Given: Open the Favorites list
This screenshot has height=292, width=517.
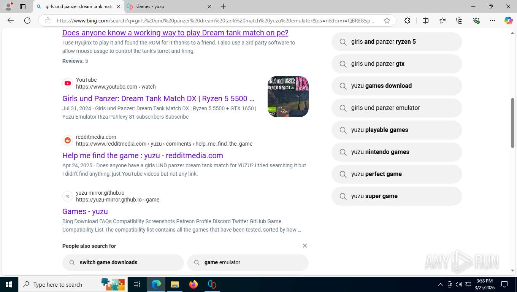Looking at the screenshot, I should pyautogui.click(x=442, y=21).
